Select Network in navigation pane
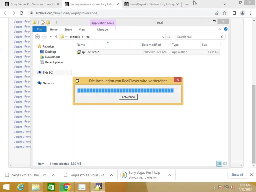 click(48, 83)
